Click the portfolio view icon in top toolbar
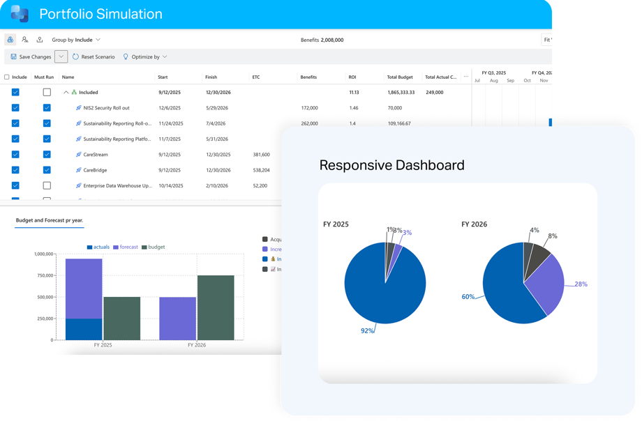 pyautogui.click(x=10, y=40)
